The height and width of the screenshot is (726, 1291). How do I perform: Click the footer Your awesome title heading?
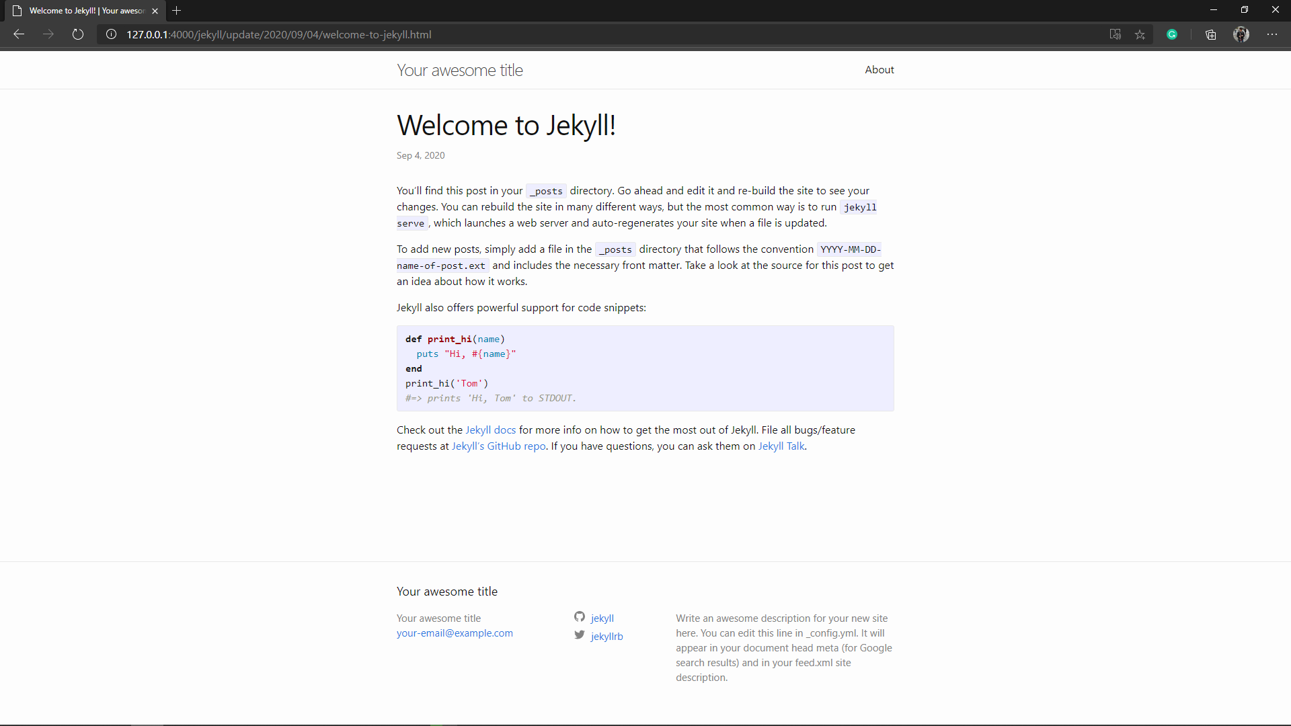click(447, 592)
